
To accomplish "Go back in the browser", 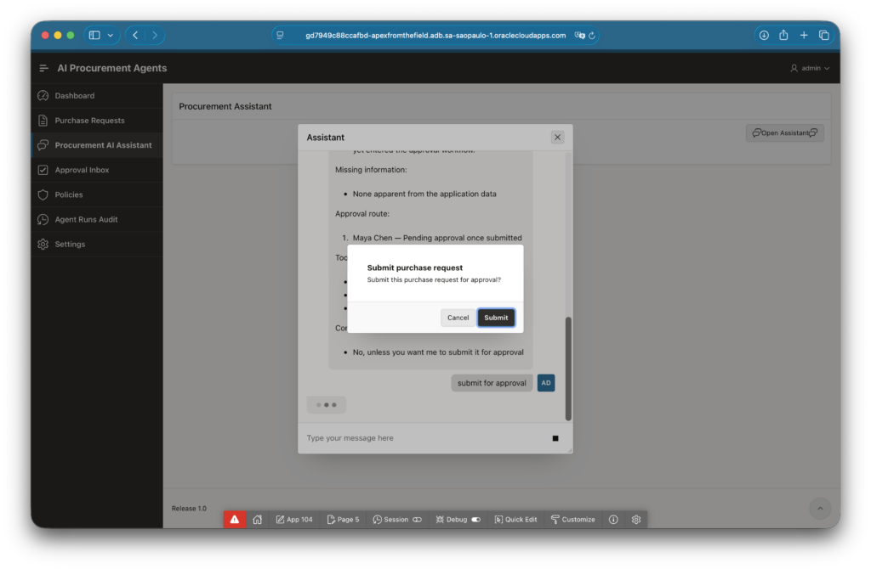I will (x=135, y=35).
